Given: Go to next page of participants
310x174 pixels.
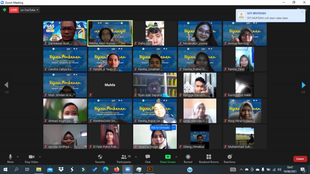Looking at the screenshot, I should 303,85.
